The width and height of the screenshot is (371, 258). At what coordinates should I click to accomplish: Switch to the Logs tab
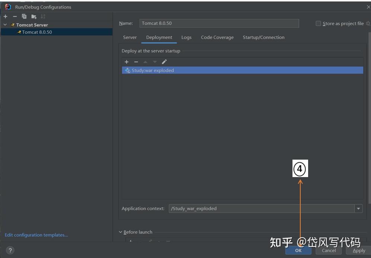pos(186,37)
